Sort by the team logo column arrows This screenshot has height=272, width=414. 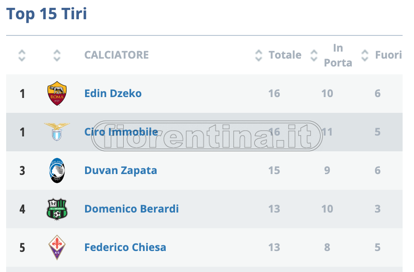(x=57, y=55)
